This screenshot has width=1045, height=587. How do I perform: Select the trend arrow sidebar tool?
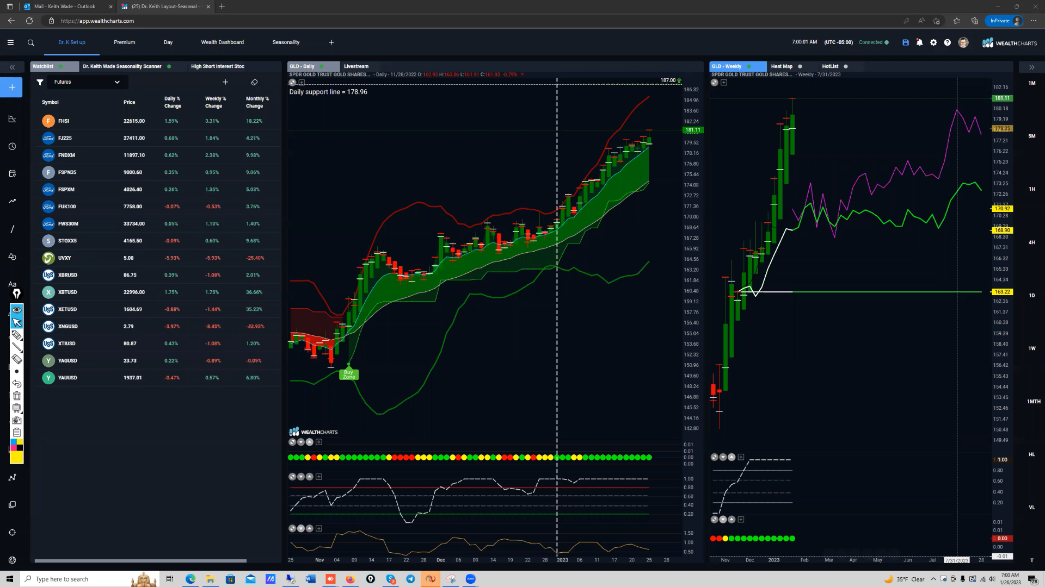(x=12, y=201)
